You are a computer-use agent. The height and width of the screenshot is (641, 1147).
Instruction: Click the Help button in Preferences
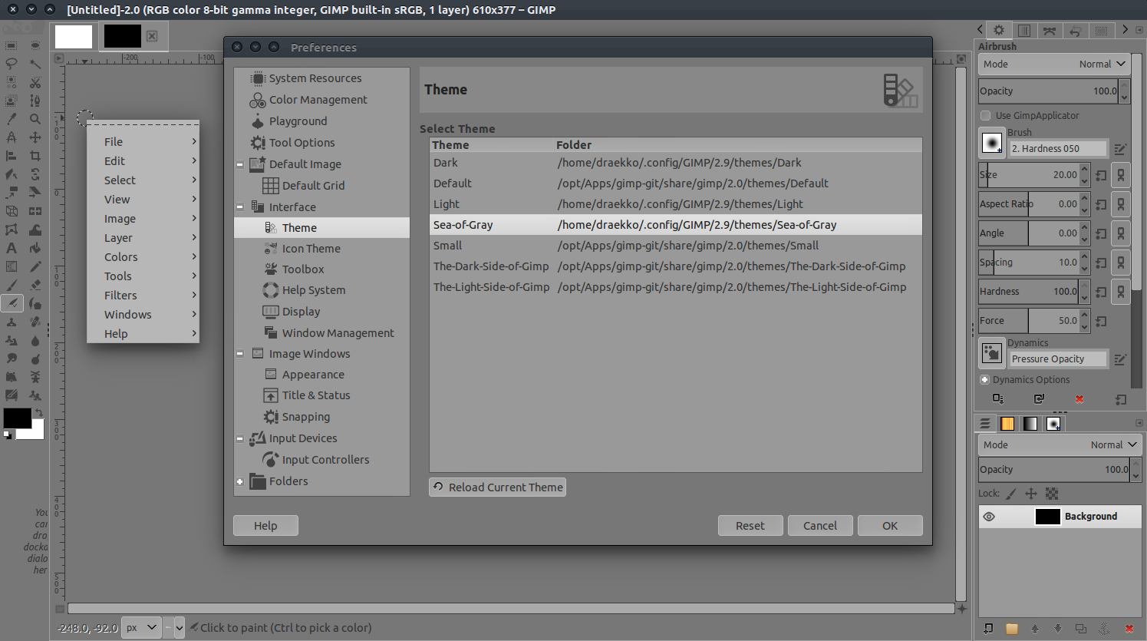pos(265,526)
